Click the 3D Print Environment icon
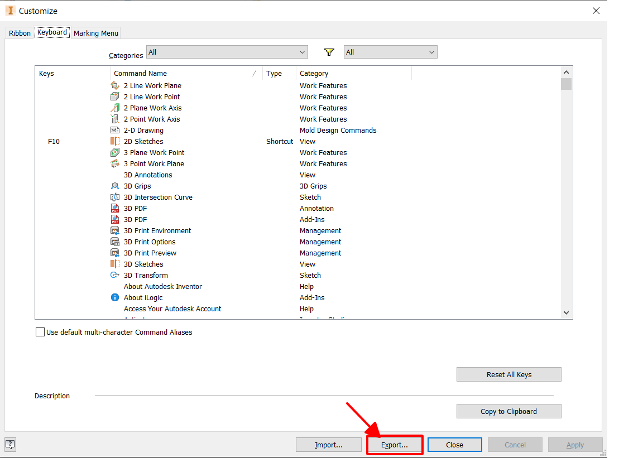 115,230
